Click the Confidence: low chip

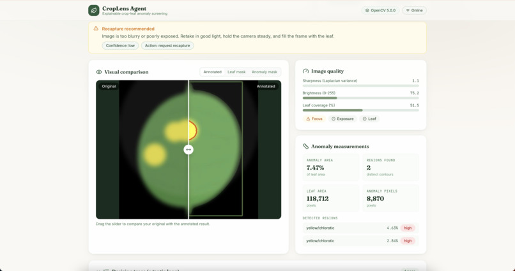[x=120, y=45]
